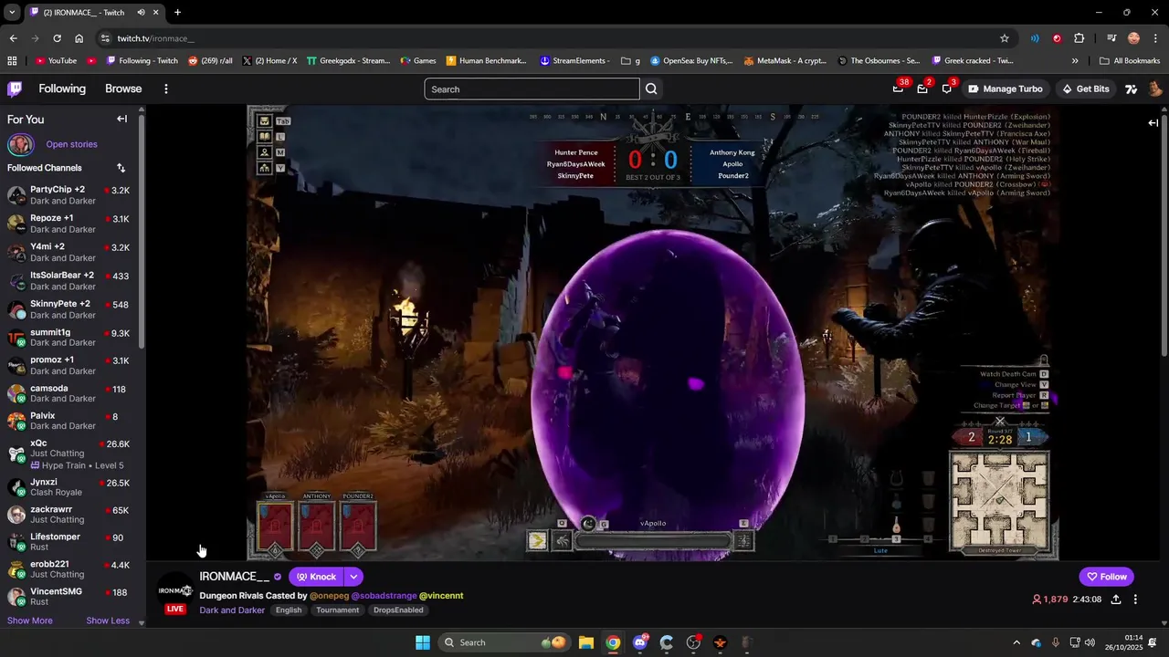Screen dimensions: 1169x657
Task: Open the Twitch more options menu (three dots)
Action: 165,89
